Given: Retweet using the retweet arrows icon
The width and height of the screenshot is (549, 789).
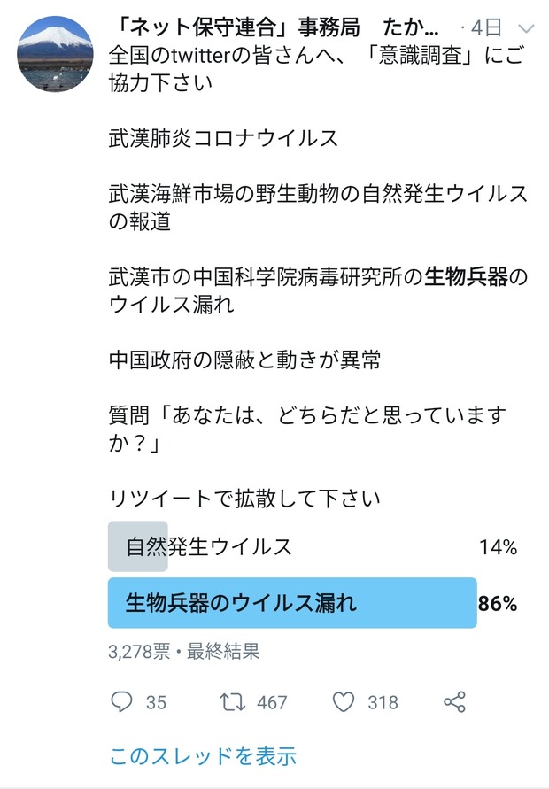Looking at the screenshot, I should click(x=233, y=702).
